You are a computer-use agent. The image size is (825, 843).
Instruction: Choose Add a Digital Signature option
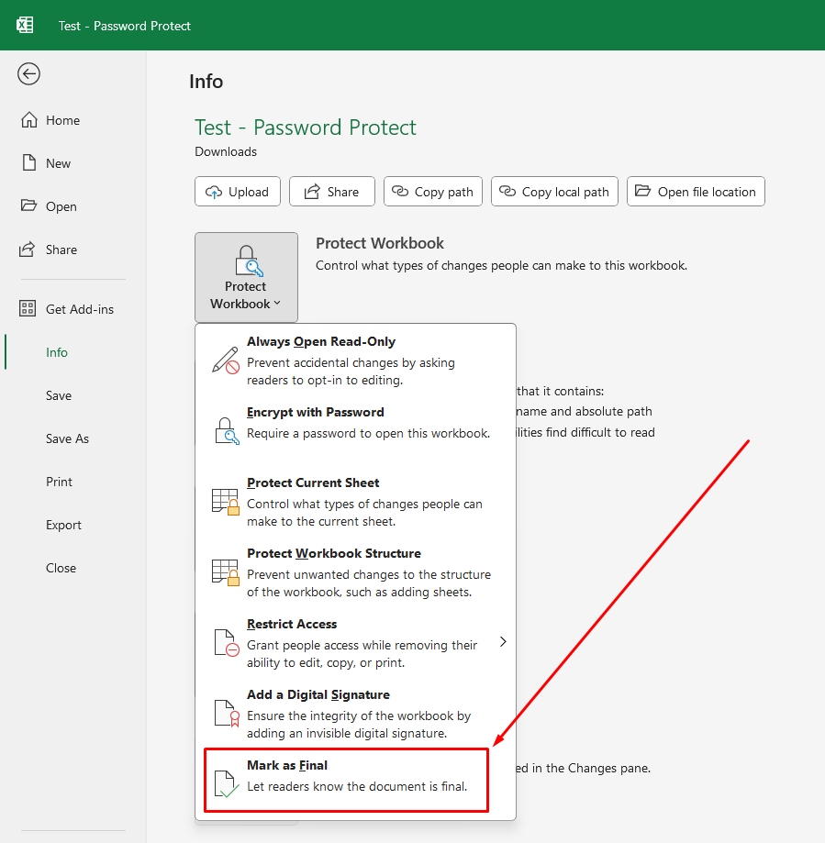click(355, 713)
